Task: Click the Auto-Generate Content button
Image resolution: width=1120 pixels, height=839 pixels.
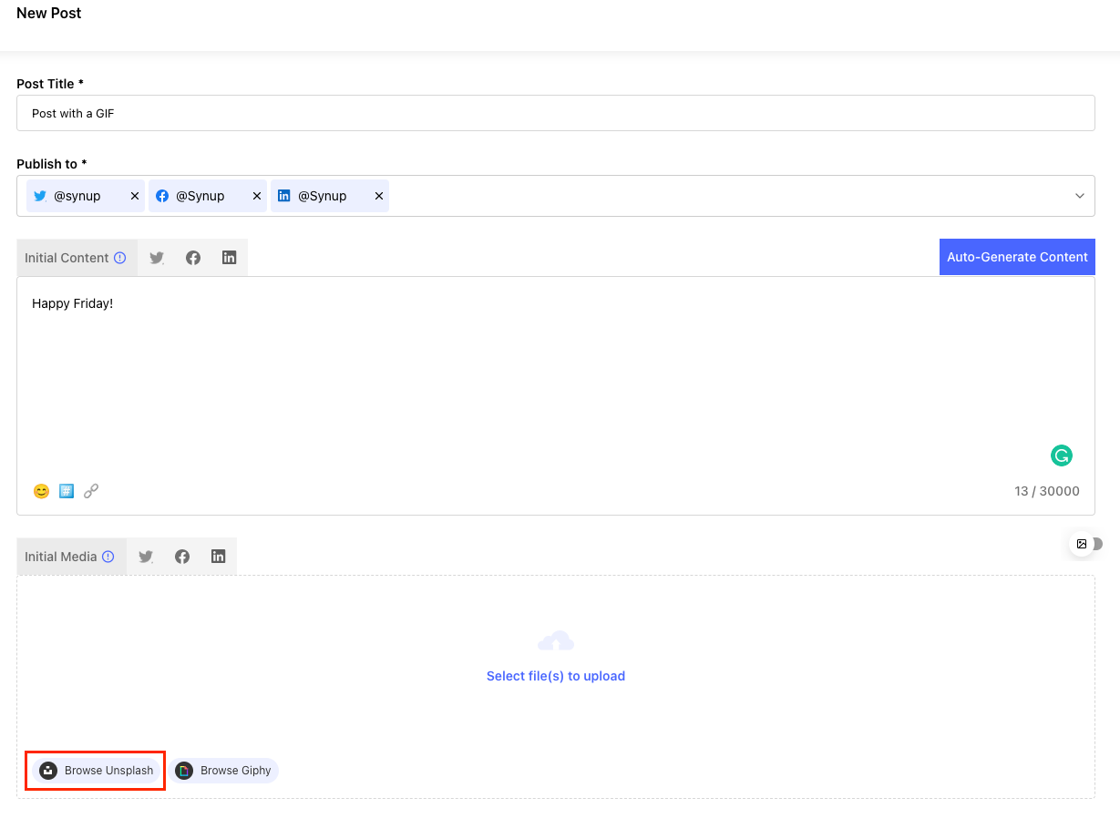Action: 1017,257
